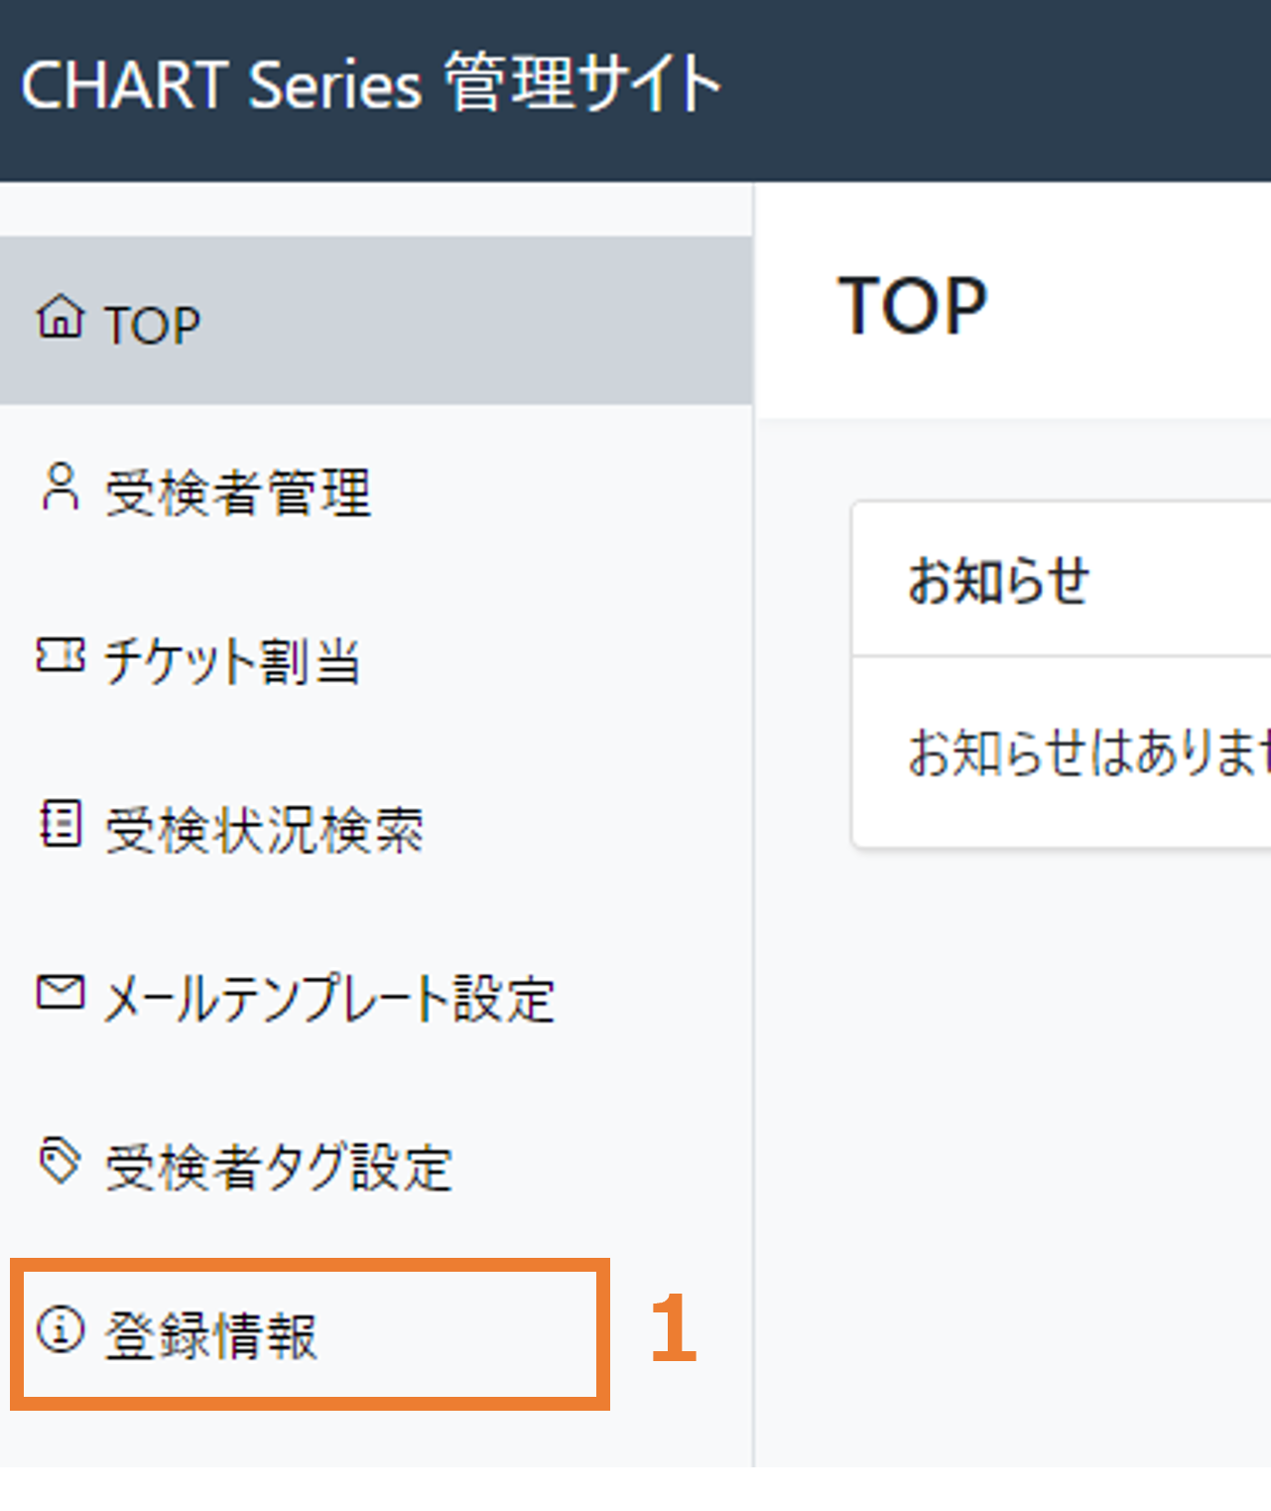Click the お知らせはありません message text
This screenshot has width=1271, height=1511.
(1089, 751)
